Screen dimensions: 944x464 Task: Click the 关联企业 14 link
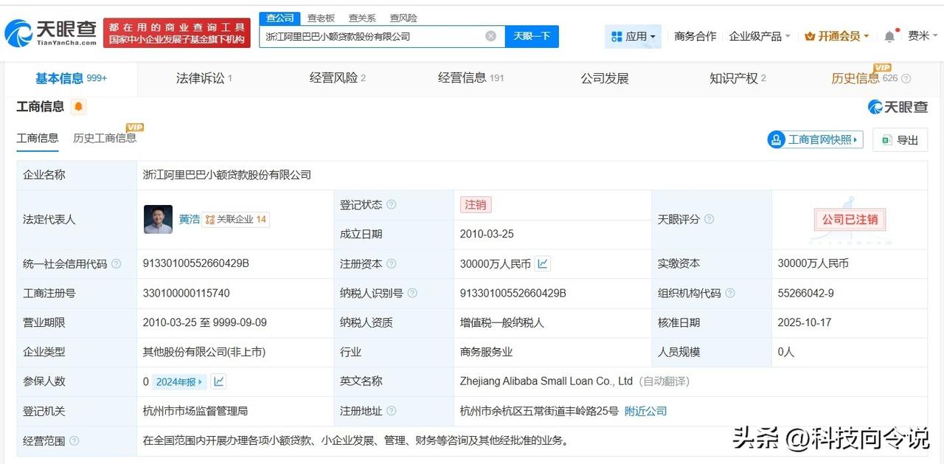(x=236, y=219)
